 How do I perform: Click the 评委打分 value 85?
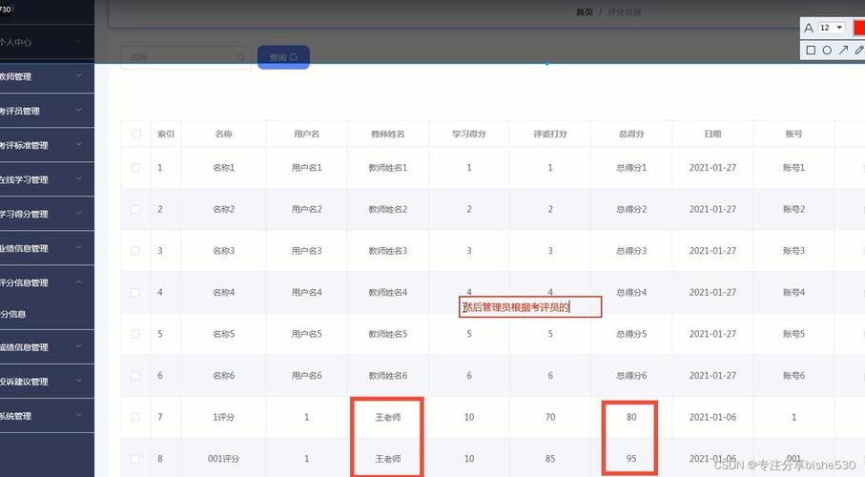[x=550, y=459]
